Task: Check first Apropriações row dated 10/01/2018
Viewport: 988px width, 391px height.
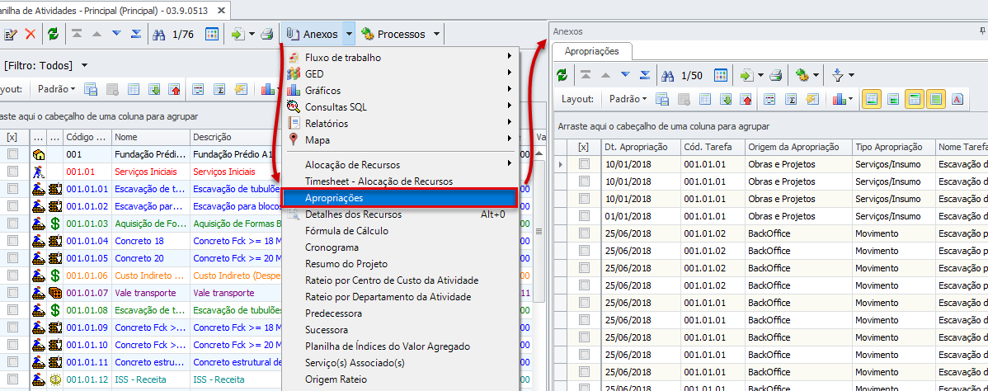Action: tap(584, 164)
